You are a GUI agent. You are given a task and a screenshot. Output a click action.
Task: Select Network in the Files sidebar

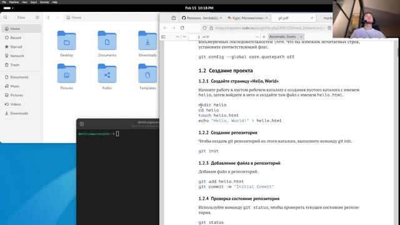(x=21, y=56)
